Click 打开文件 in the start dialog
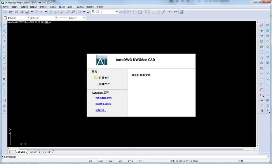 [105, 78]
